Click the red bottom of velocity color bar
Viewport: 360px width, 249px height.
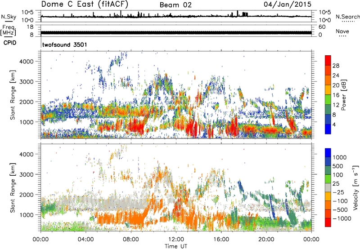coord(328,222)
